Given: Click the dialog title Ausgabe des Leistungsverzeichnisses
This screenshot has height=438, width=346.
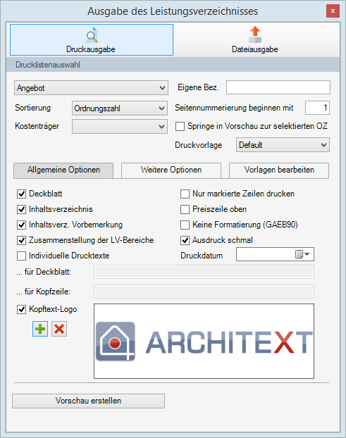Looking at the screenshot, I should [173, 11].
